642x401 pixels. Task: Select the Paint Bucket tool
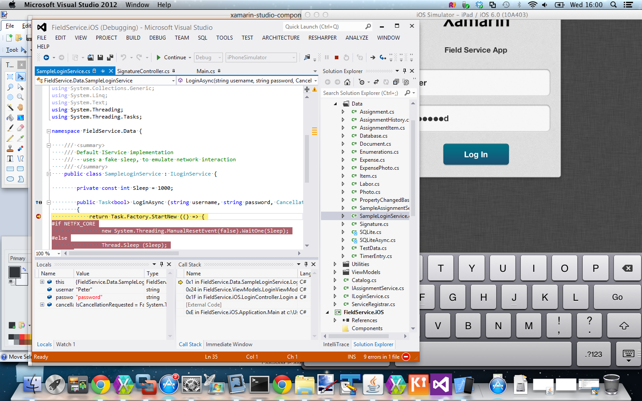(10, 118)
